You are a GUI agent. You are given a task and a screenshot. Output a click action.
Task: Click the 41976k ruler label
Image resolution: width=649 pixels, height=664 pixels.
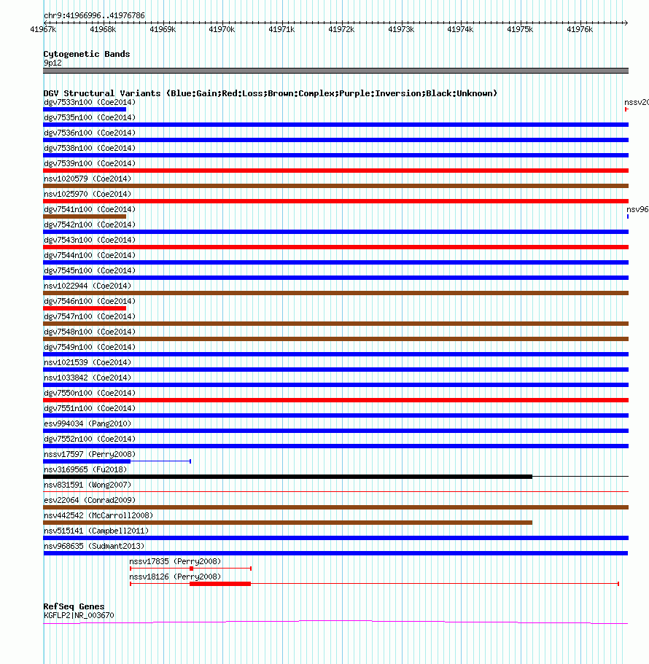click(580, 29)
